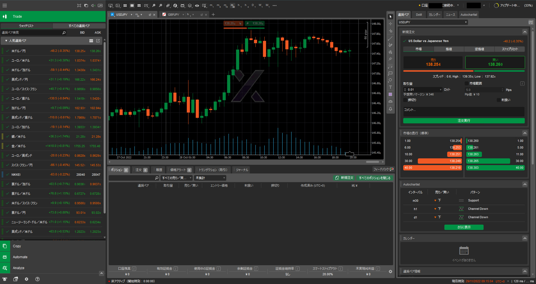
Task: Collapse the 人気通貨ペア watchlist group
Action: click(6, 41)
